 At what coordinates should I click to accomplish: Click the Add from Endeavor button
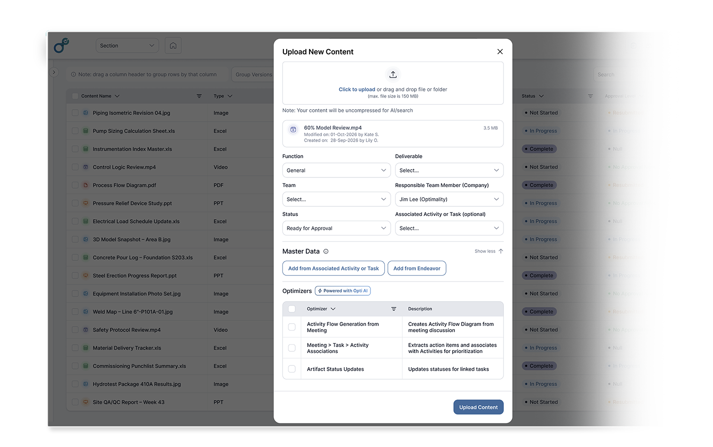tap(417, 269)
